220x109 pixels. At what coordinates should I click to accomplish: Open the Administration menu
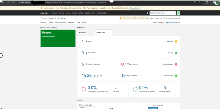(102, 13)
